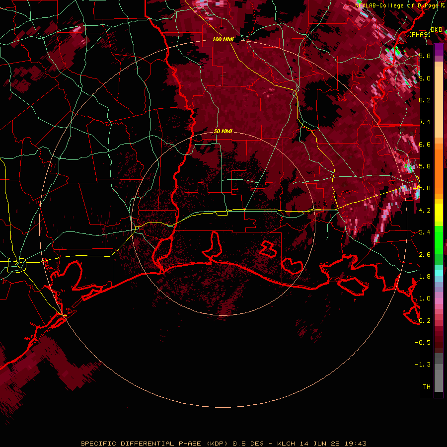Image resolution: width=447 pixels, height=447 pixels.
Task: Click the 7.4 value on the color scale
Action: 425,122
